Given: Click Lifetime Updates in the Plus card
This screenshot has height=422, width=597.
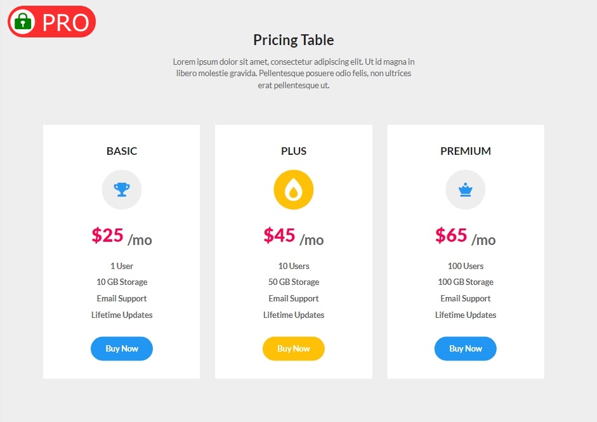Looking at the screenshot, I should [294, 315].
